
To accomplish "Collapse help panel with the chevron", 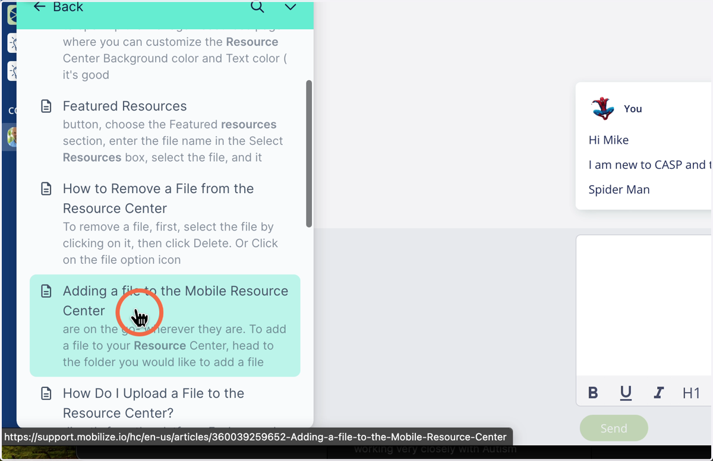I will coord(290,7).
